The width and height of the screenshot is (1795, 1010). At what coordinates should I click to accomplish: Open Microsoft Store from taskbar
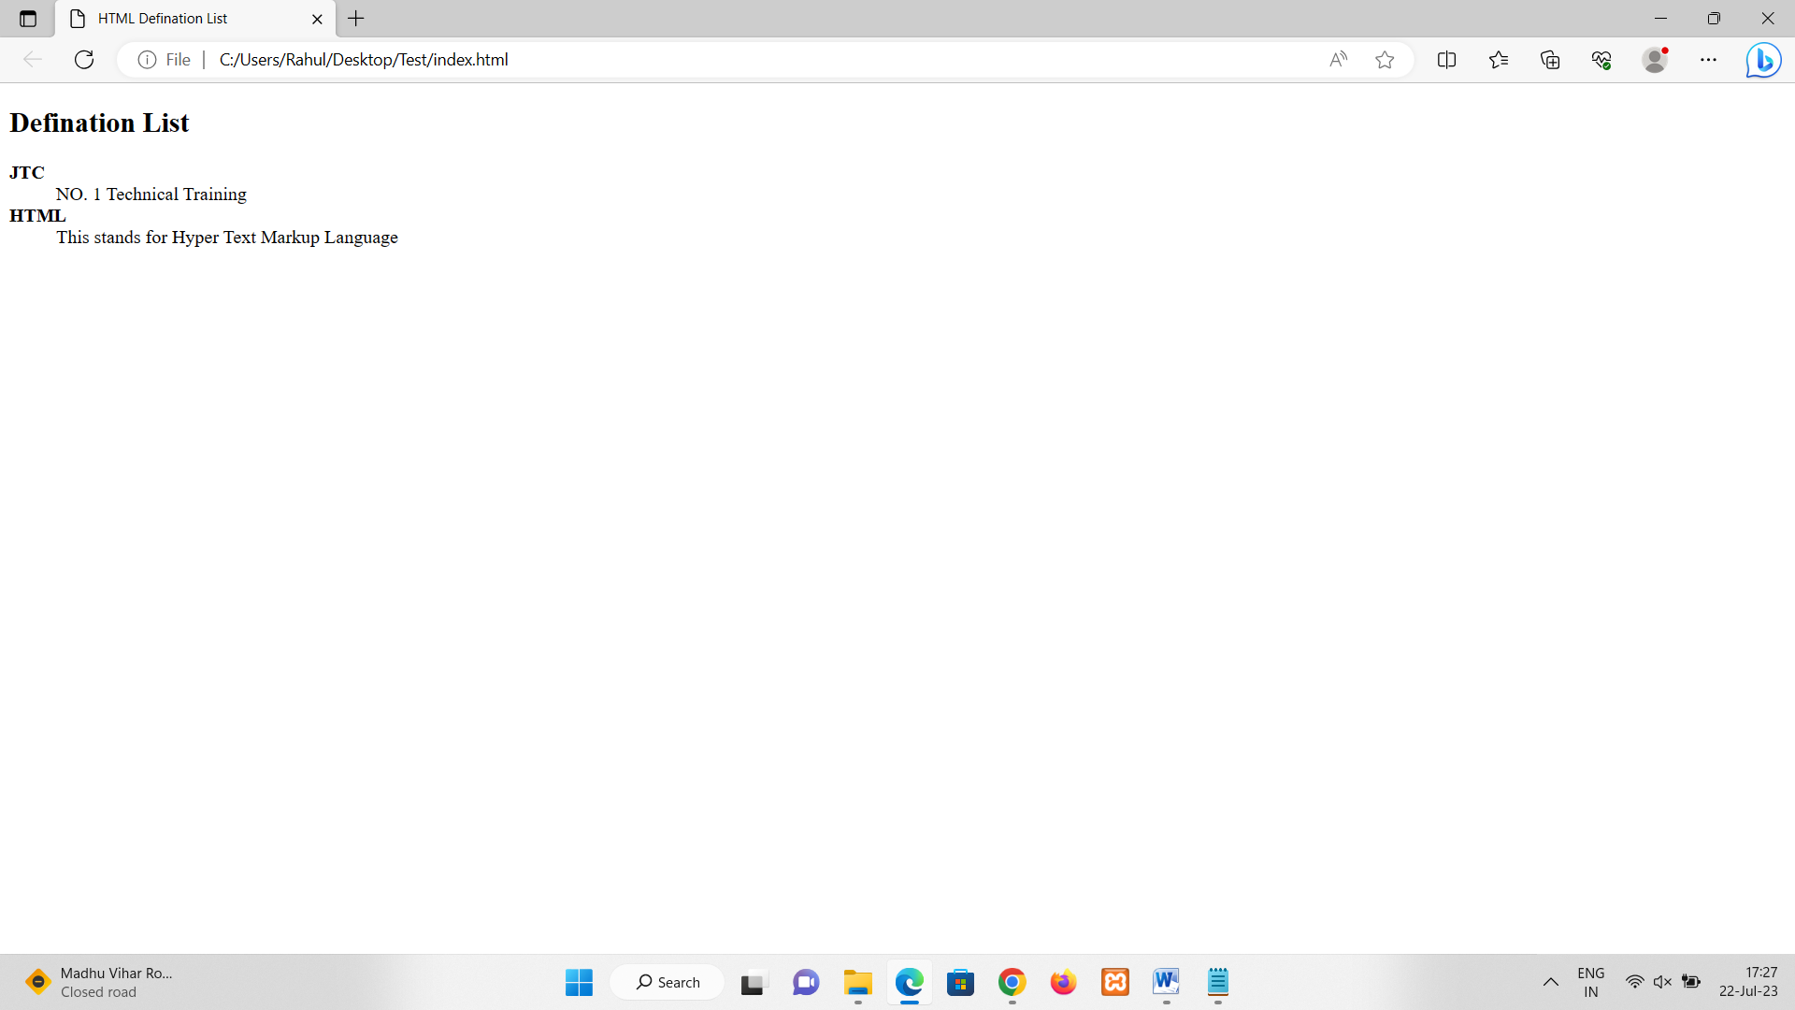click(960, 982)
